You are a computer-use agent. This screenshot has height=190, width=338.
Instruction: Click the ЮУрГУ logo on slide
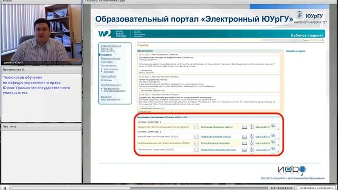click(310, 17)
